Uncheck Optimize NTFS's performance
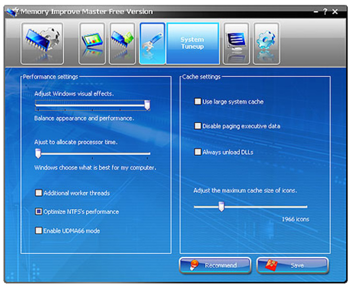The width and height of the screenshot is (351, 287). (38, 211)
